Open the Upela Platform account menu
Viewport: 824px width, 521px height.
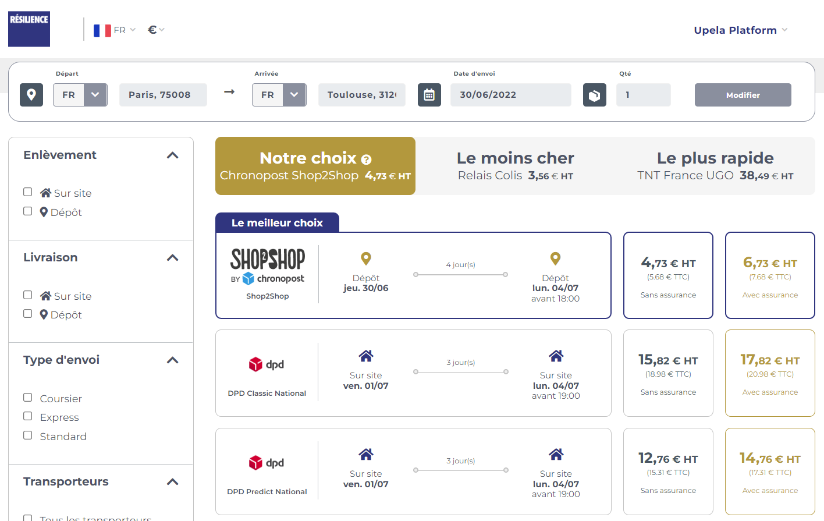[741, 30]
